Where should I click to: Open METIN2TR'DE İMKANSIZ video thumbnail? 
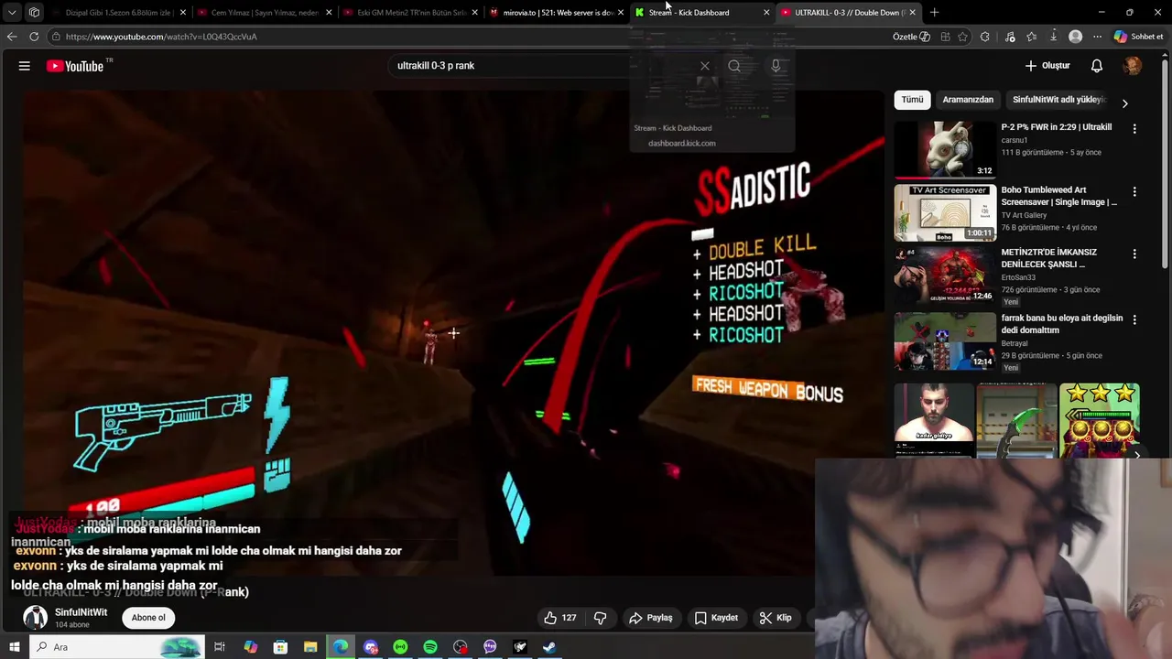(x=944, y=275)
